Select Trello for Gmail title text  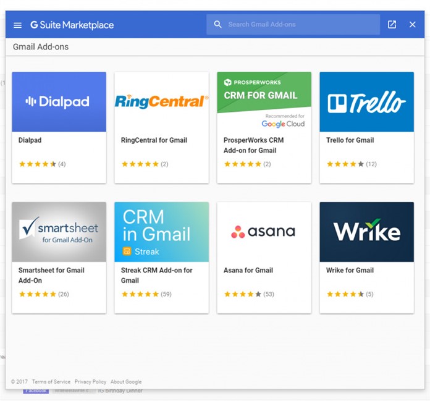(x=350, y=140)
